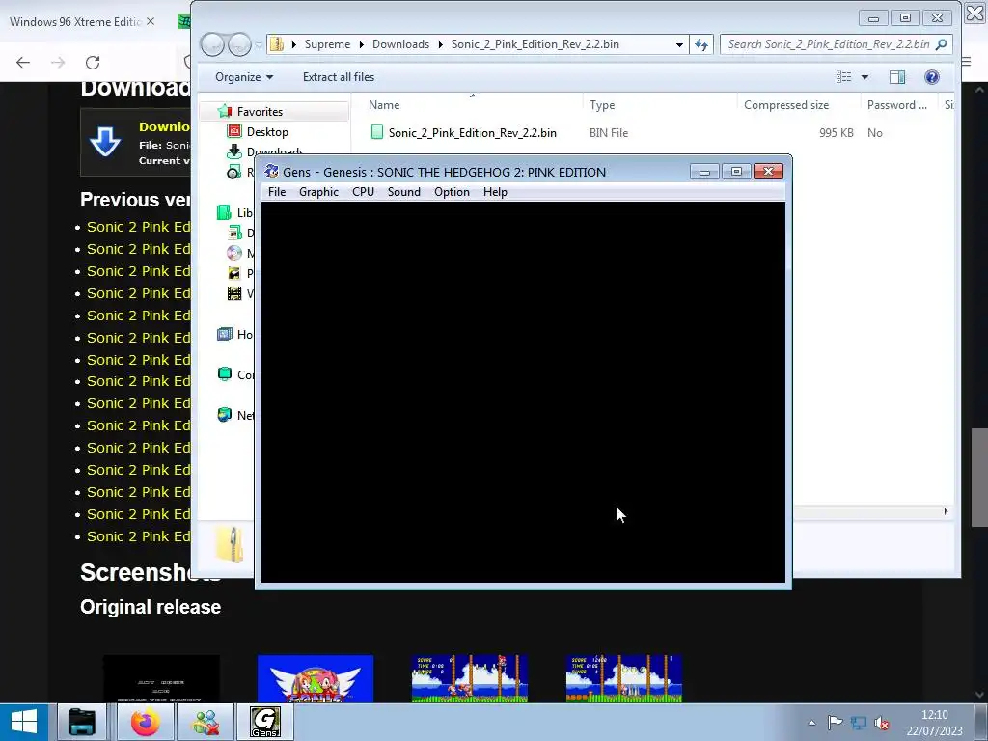Open the clock showing 12:10

[934, 722]
